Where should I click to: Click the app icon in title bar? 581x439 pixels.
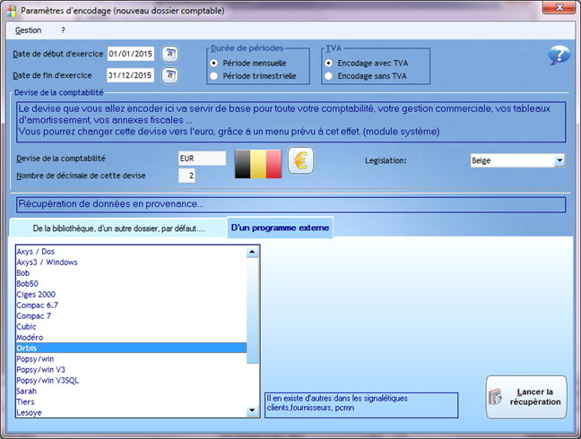(x=12, y=11)
